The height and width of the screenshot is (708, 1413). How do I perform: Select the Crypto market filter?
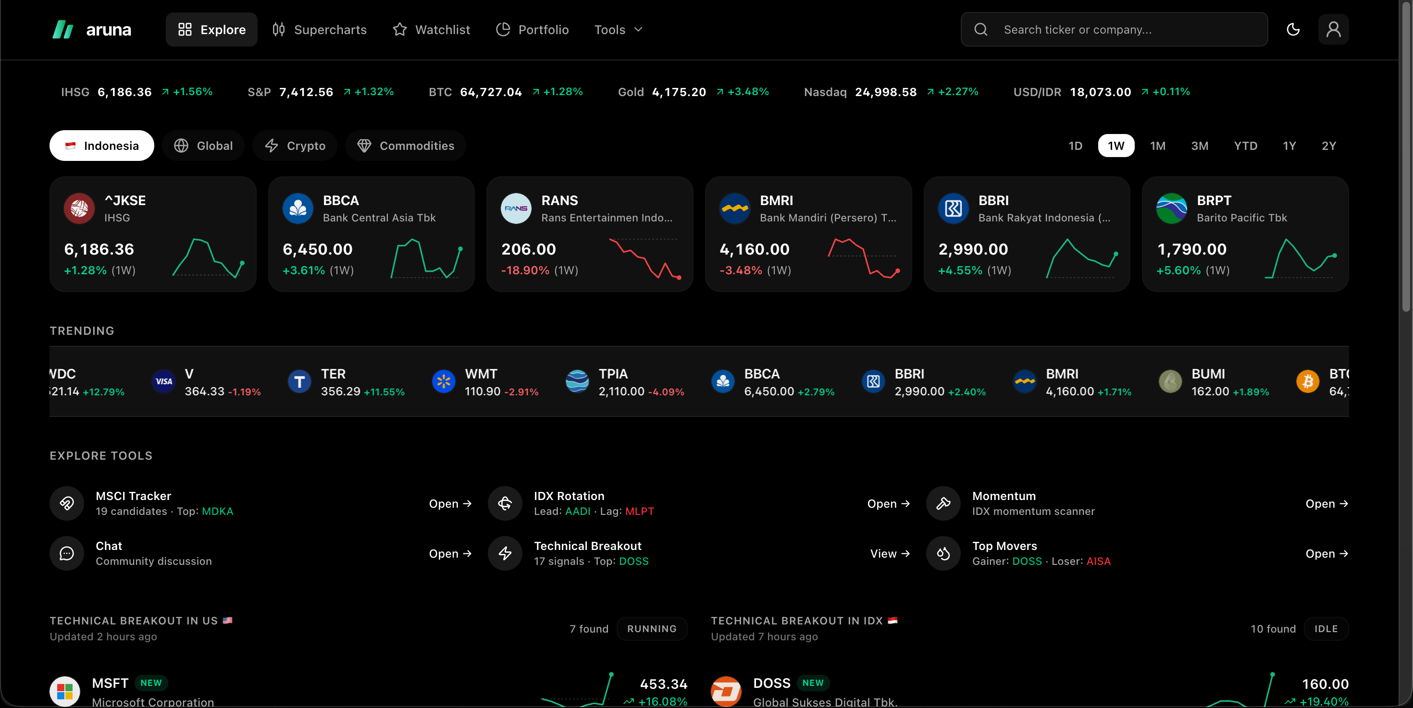click(x=295, y=146)
